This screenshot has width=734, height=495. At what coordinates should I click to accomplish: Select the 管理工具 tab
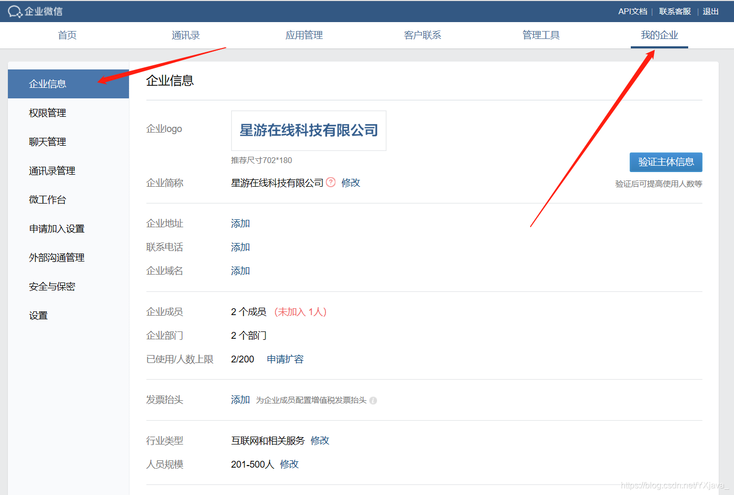(x=541, y=35)
